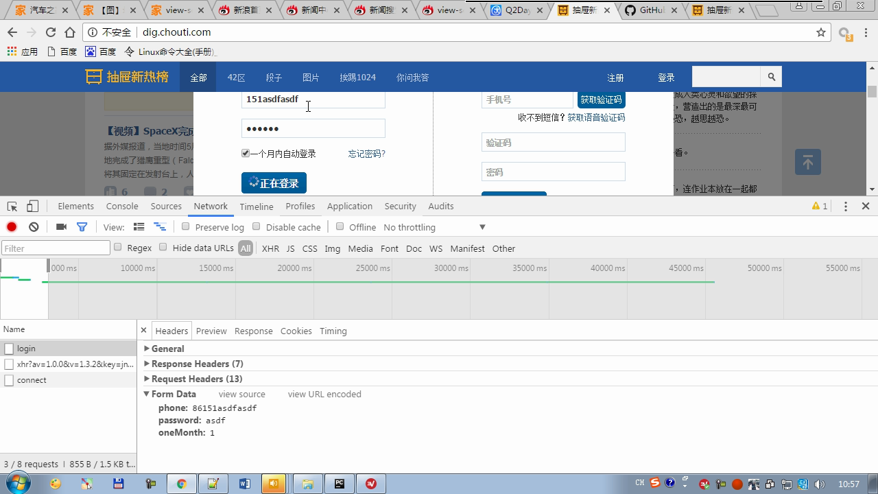The image size is (878, 494).
Task: Select the login request in list
Action: [x=26, y=349]
